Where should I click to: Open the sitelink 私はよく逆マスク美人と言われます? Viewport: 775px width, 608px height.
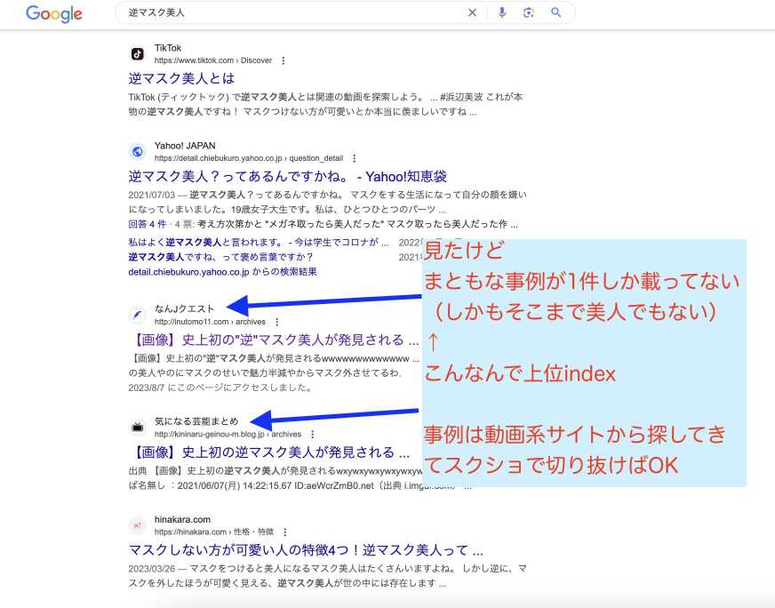259,242
